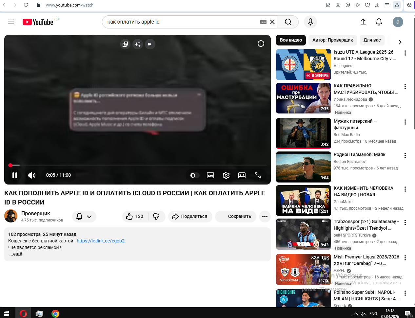
Task: Click the video progress bar
Action: point(138,165)
